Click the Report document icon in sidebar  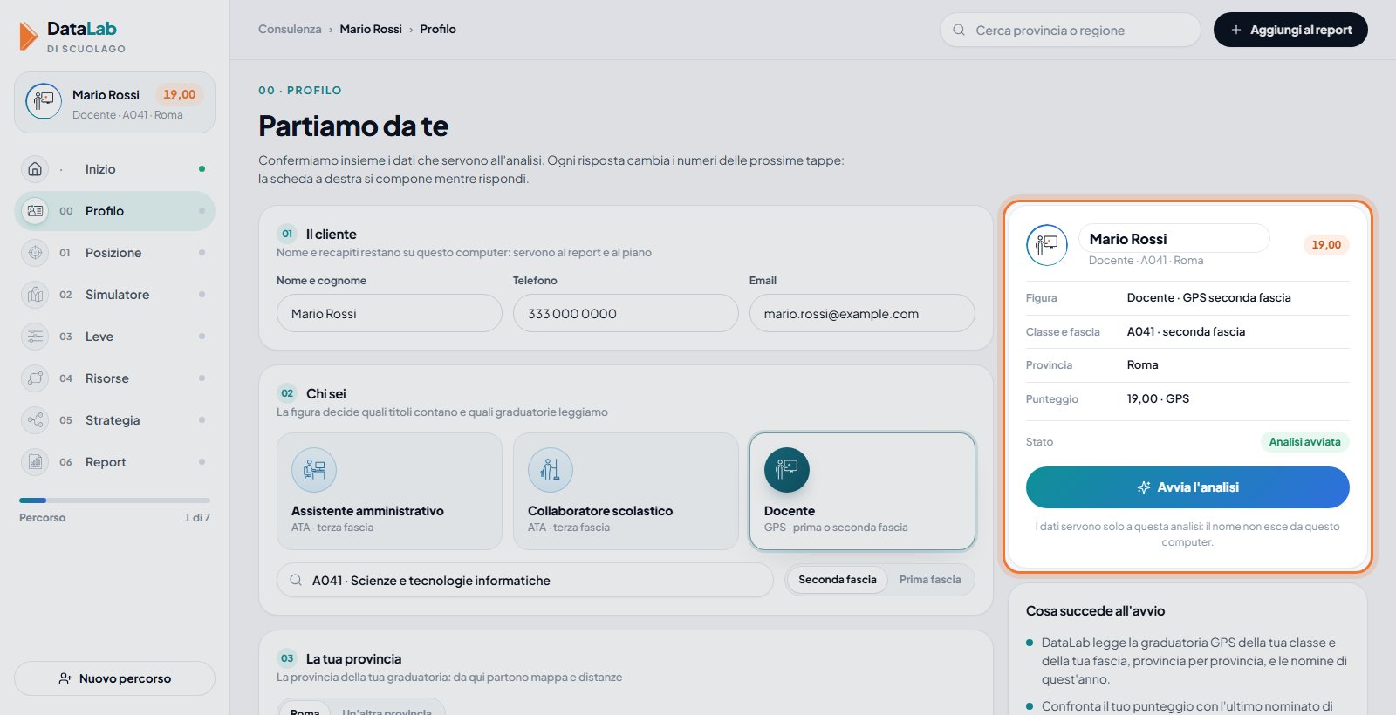[x=35, y=462]
